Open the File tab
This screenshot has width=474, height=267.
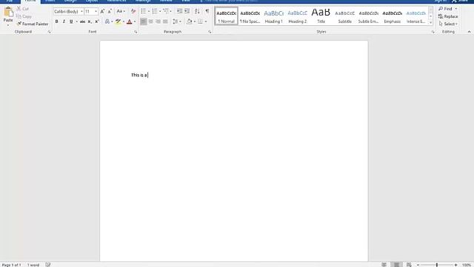10,1
